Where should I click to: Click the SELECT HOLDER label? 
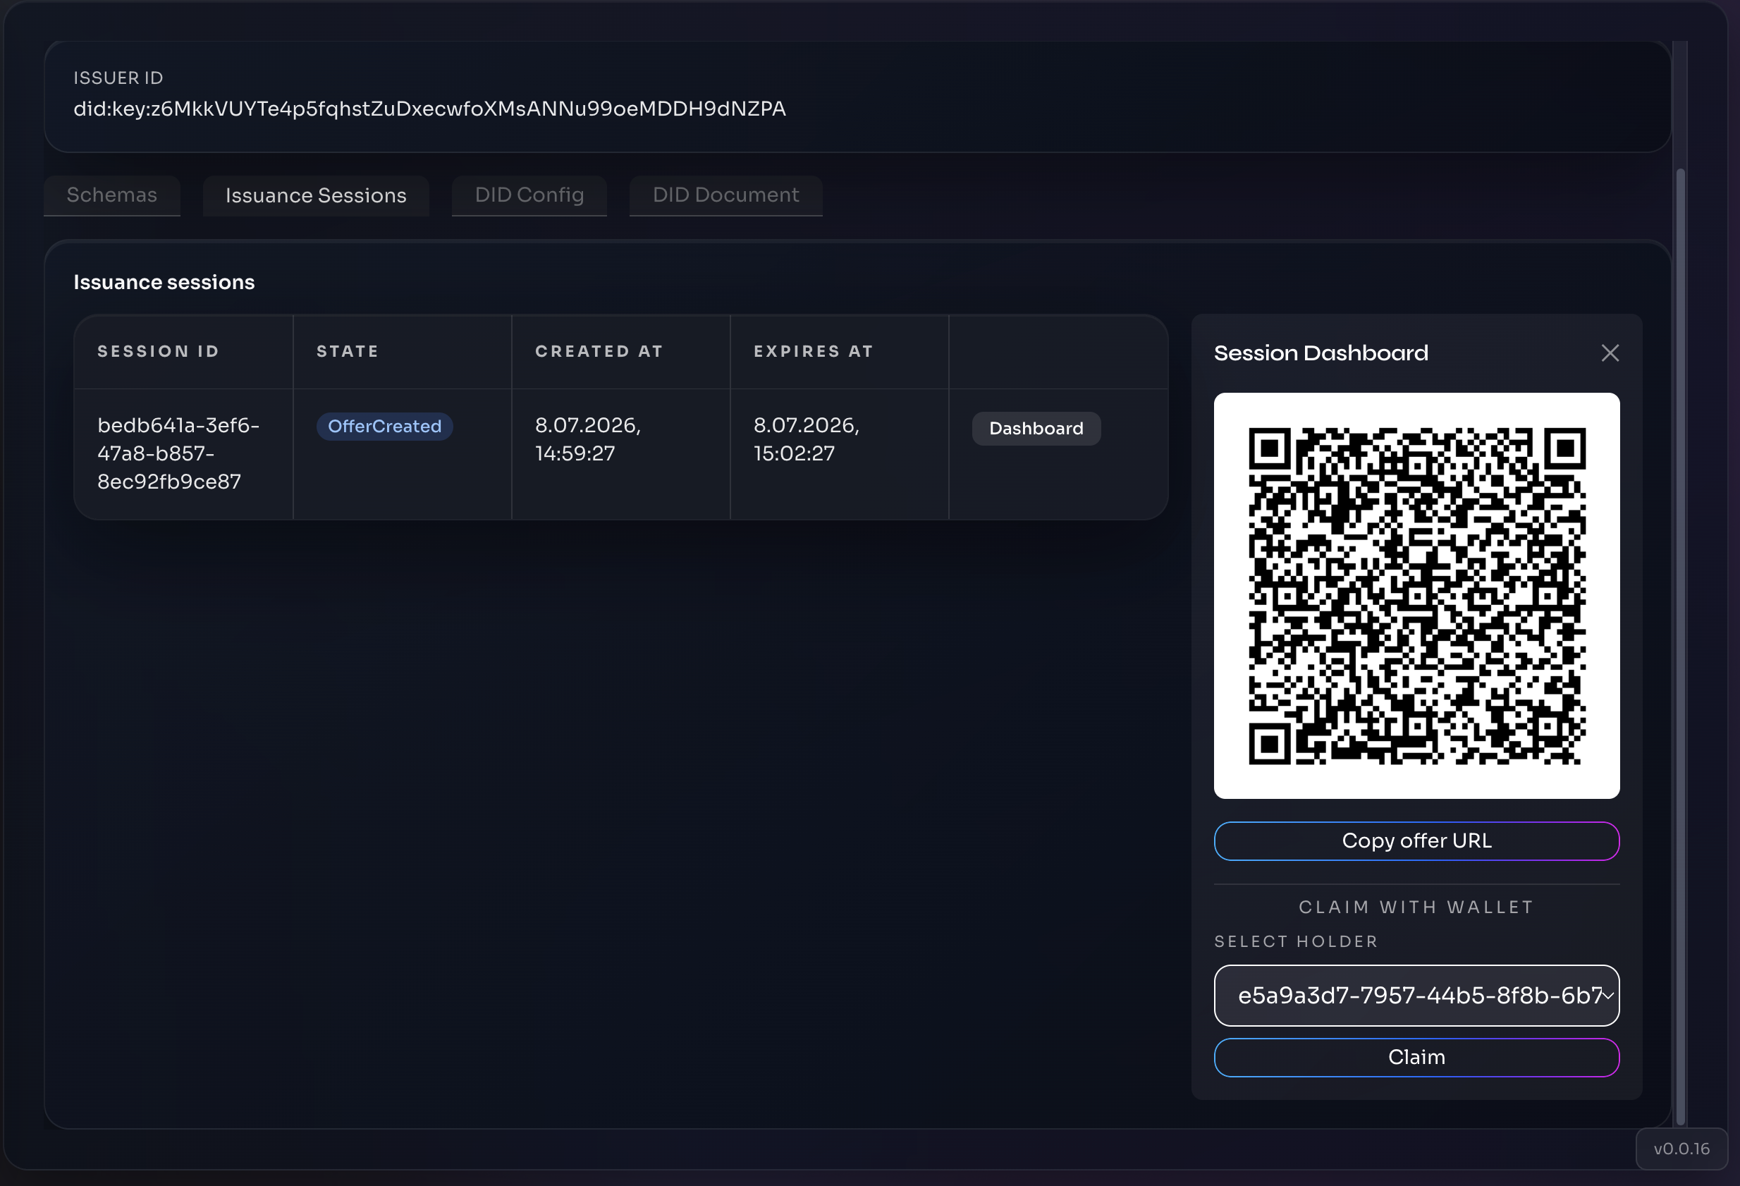(x=1295, y=941)
